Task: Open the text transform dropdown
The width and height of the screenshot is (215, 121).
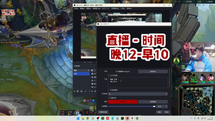Action: point(138,94)
